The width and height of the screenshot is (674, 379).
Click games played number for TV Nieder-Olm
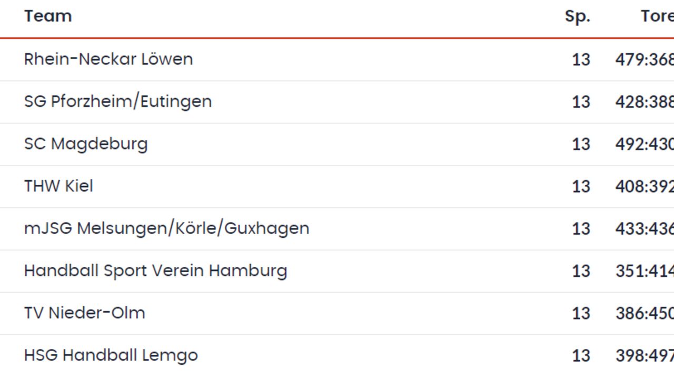(x=581, y=313)
